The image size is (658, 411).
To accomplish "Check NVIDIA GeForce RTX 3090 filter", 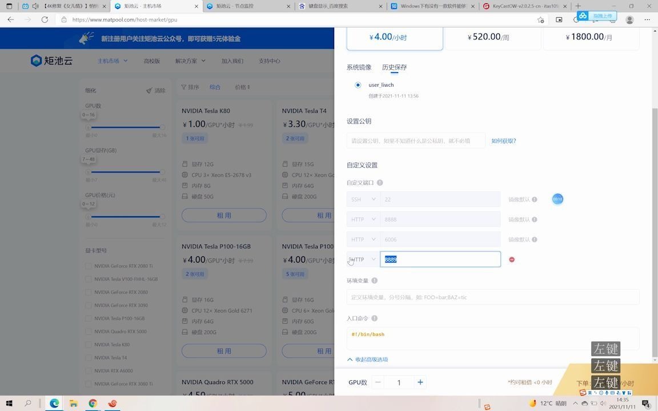I will 88,305.
